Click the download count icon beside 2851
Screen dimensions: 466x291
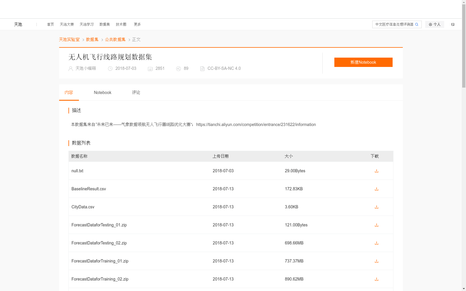click(x=150, y=69)
